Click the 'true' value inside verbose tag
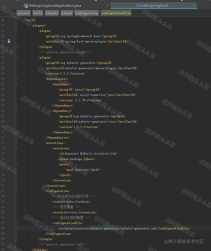The image size is (211, 251). (70, 202)
